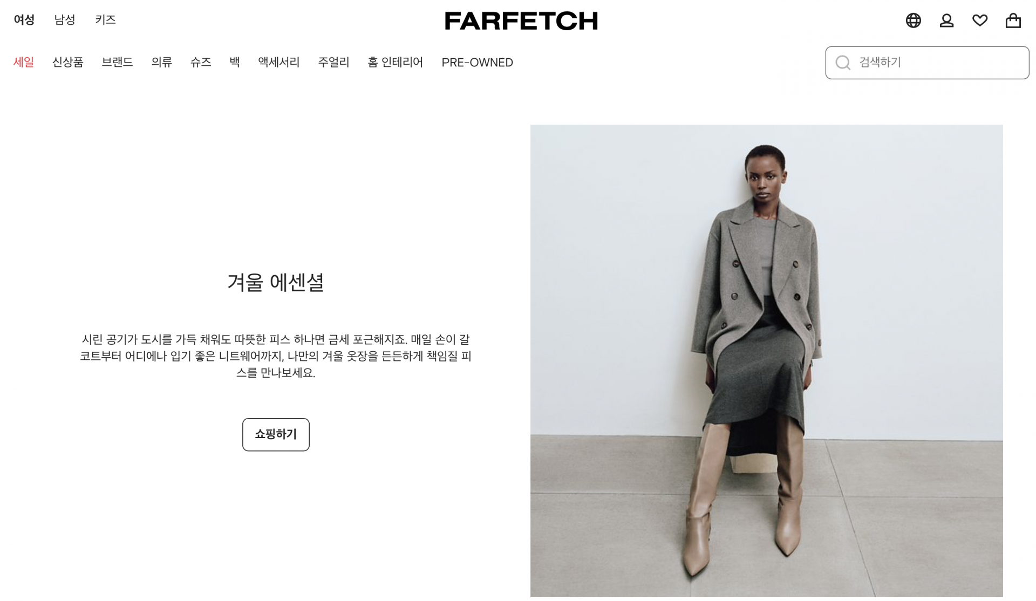Viewport: 1036px width, 601px height.
Task: Open the wishlist heart icon
Action: (x=980, y=21)
